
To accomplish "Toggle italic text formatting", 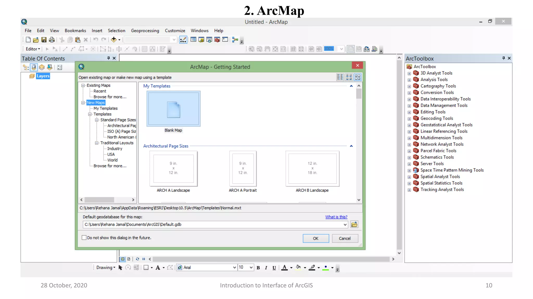I will coord(266,268).
